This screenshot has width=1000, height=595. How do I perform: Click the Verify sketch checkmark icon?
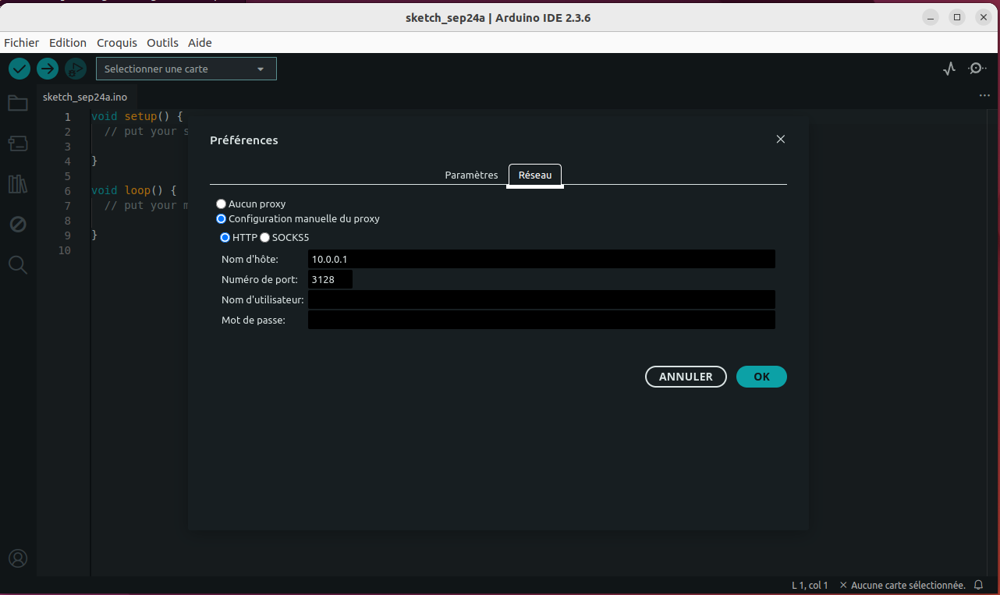click(20, 69)
